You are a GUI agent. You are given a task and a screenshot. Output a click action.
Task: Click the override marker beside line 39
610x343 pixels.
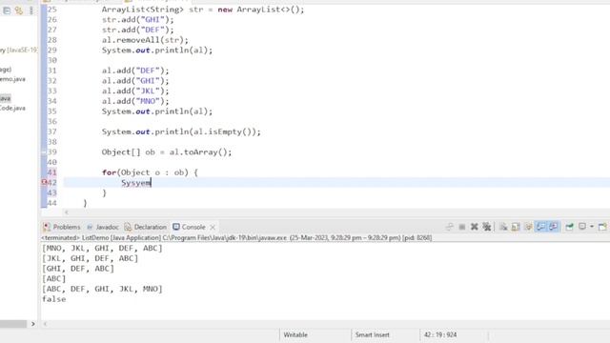pyautogui.click(x=44, y=151)
